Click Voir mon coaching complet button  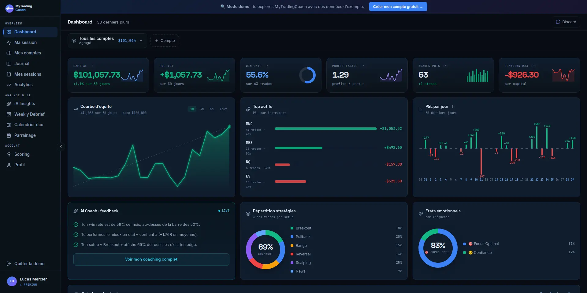[151, 259]
